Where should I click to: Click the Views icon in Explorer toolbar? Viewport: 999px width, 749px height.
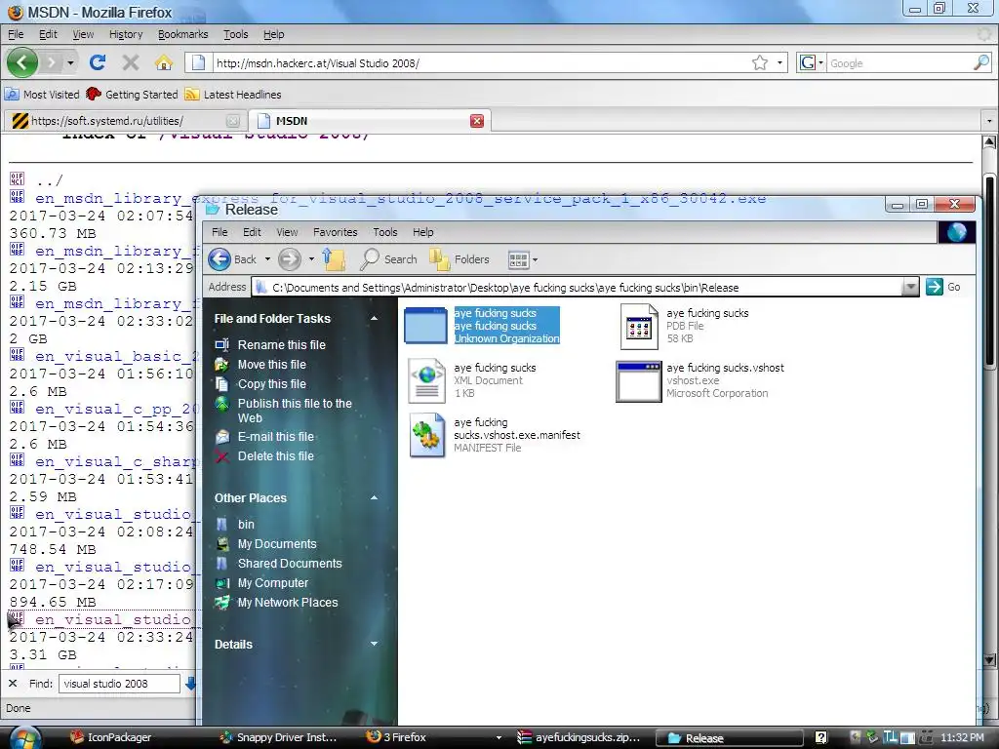pyautogui.click(x=518, y=259)
